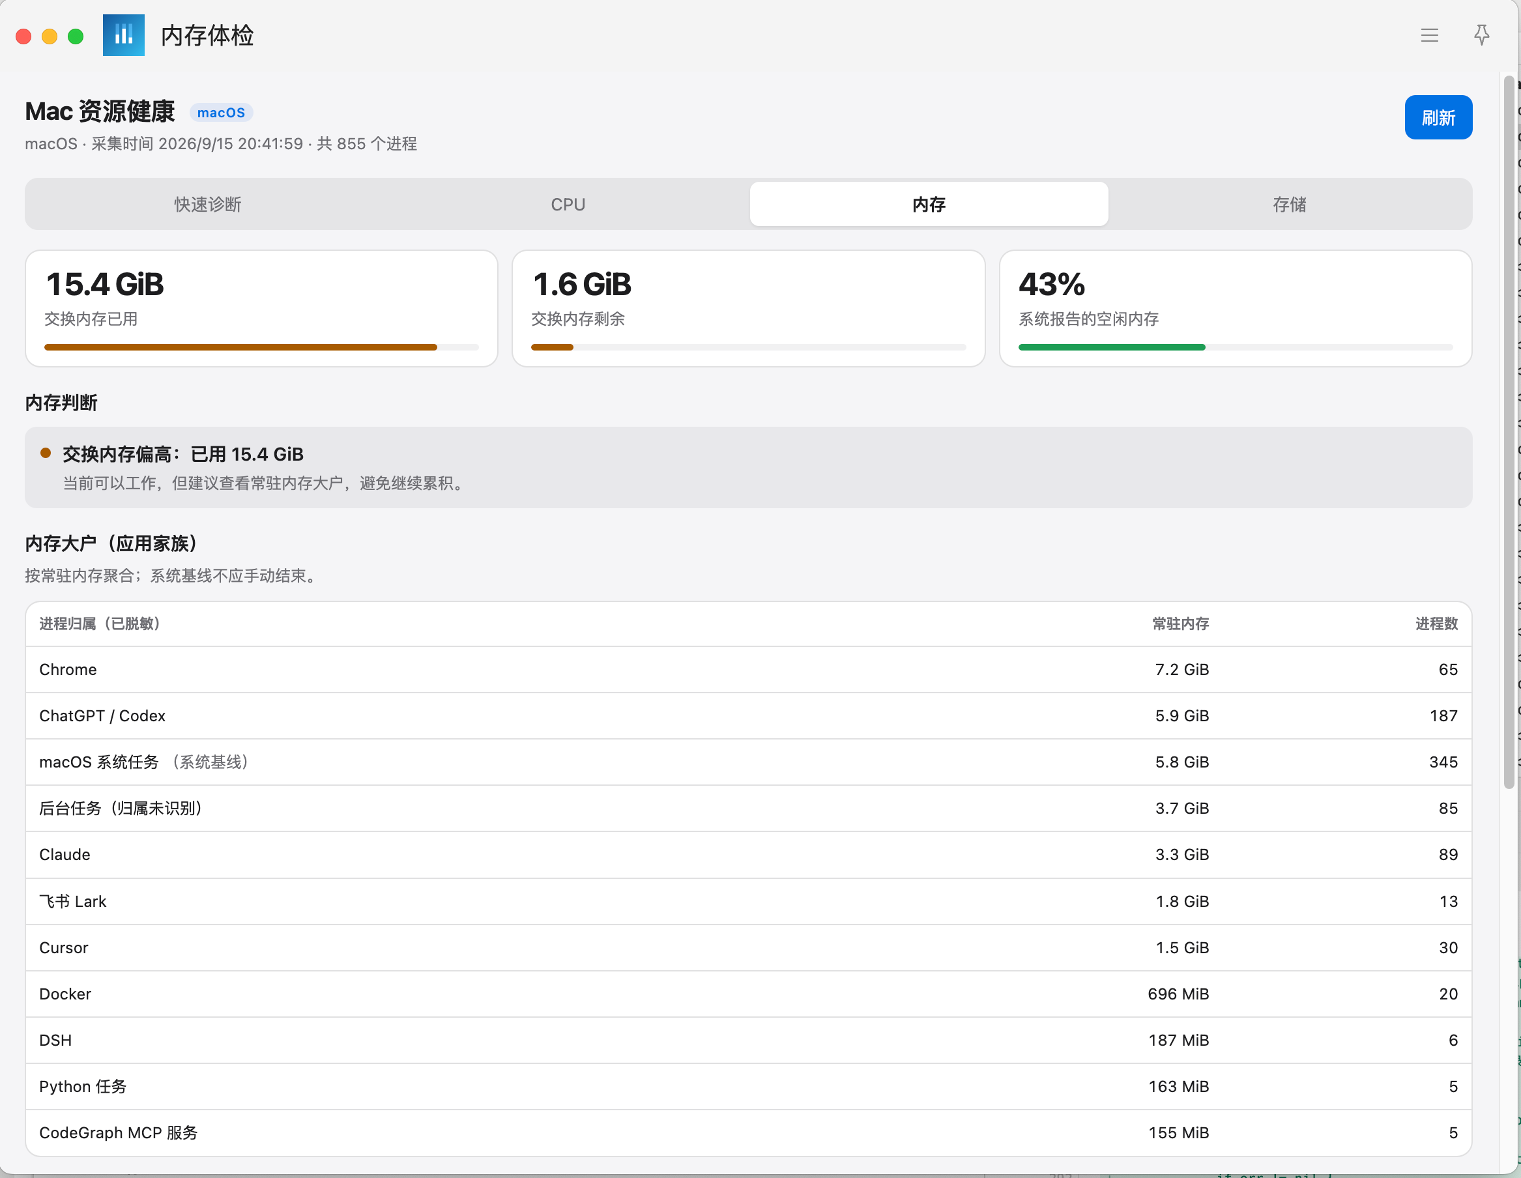The width and height of the screenshot is (1521, 1178).
Task: Click the process count 345
Action: click(1443, 762)
